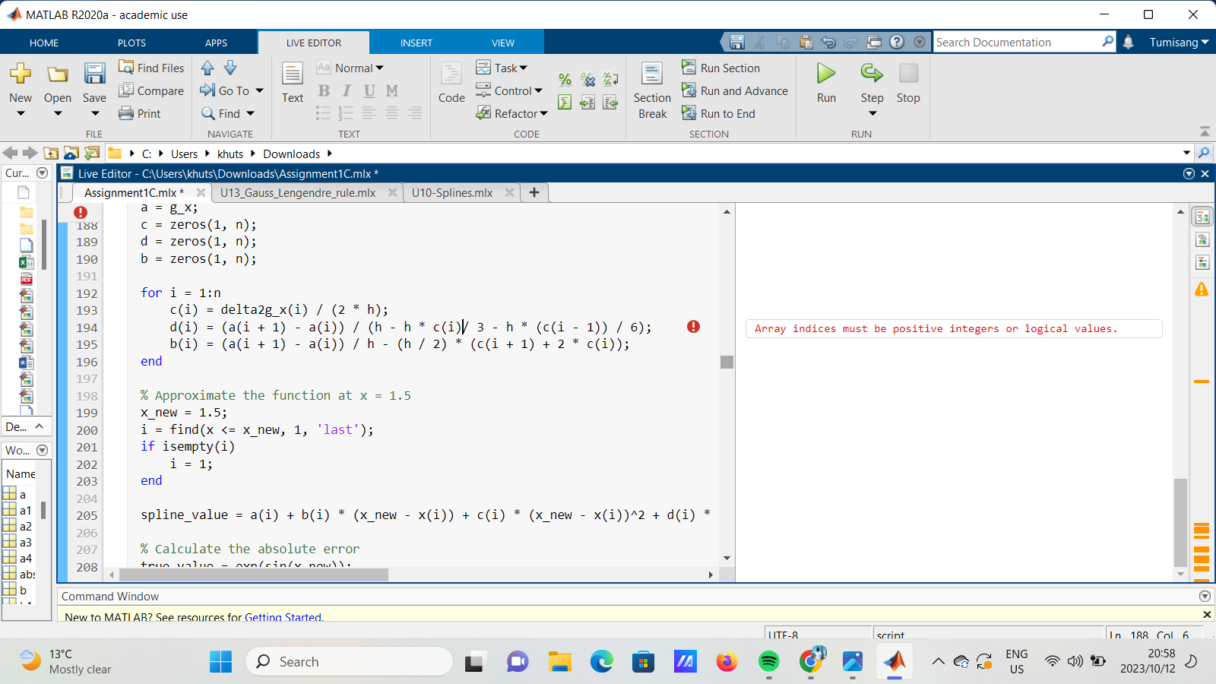Insert a Section Break

[x=651, y=89]
